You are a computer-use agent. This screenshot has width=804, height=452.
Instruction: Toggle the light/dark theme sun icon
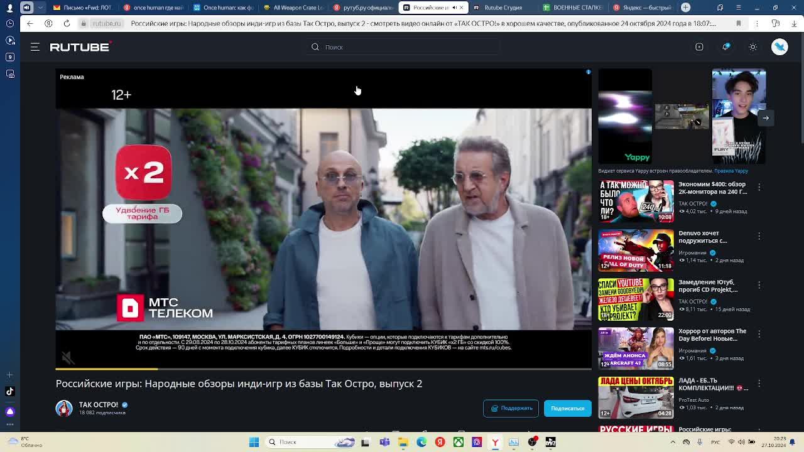(753, 47)
